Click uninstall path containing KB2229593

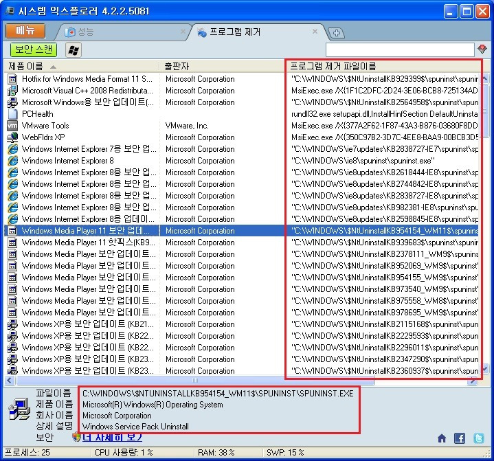click(x=385, y=335)
